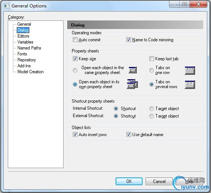Click the tabs on several rows illustration icon
The image size is (211, 193).
tap(190, 84)
